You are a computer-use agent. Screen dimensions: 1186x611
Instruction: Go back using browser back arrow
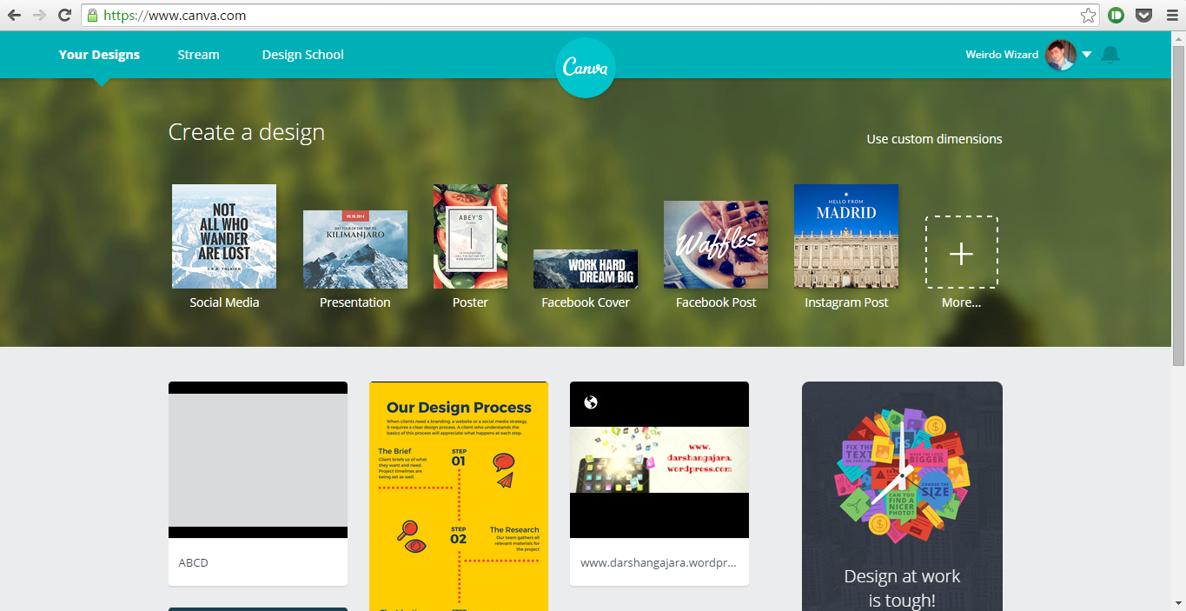(15, 15)
